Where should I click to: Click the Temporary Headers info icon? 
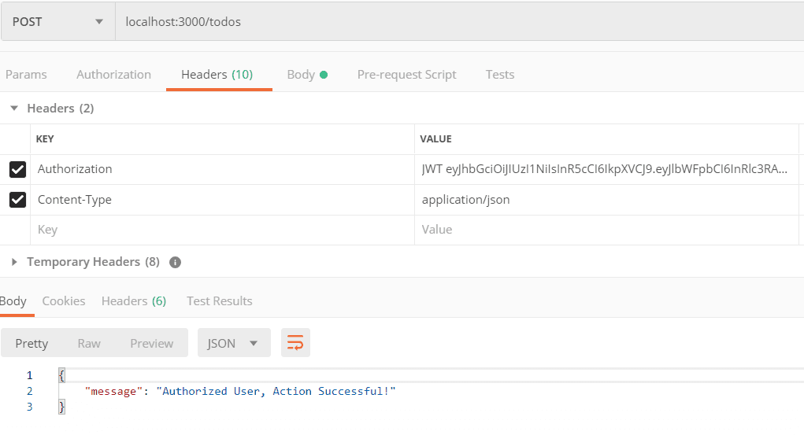coord(176,262)
